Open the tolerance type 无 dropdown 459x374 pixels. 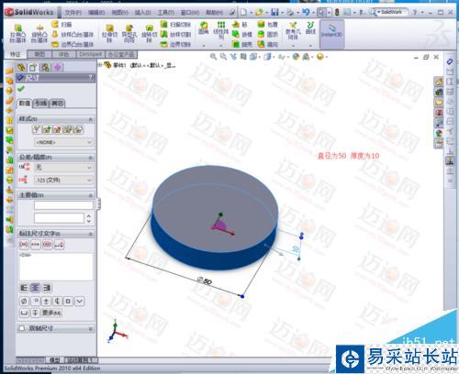pyautogui.click(x=63, y=168)
